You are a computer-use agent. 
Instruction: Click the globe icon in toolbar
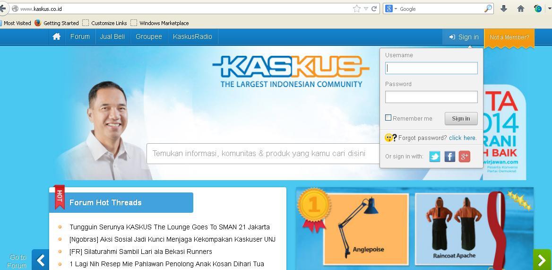coord(538,9)
